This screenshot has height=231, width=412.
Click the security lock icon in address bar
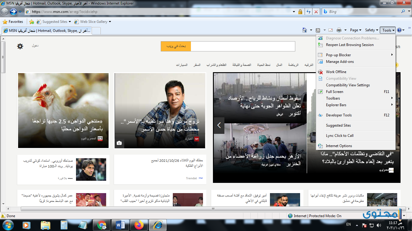click(x=300, y=12)
